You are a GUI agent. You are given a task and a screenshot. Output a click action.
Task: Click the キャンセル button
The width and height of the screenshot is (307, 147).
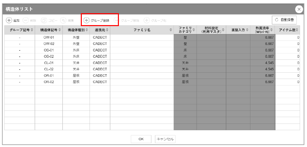tap(165, 139)
